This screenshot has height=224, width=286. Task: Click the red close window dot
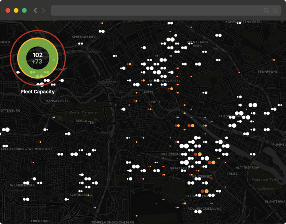point(8,11)
